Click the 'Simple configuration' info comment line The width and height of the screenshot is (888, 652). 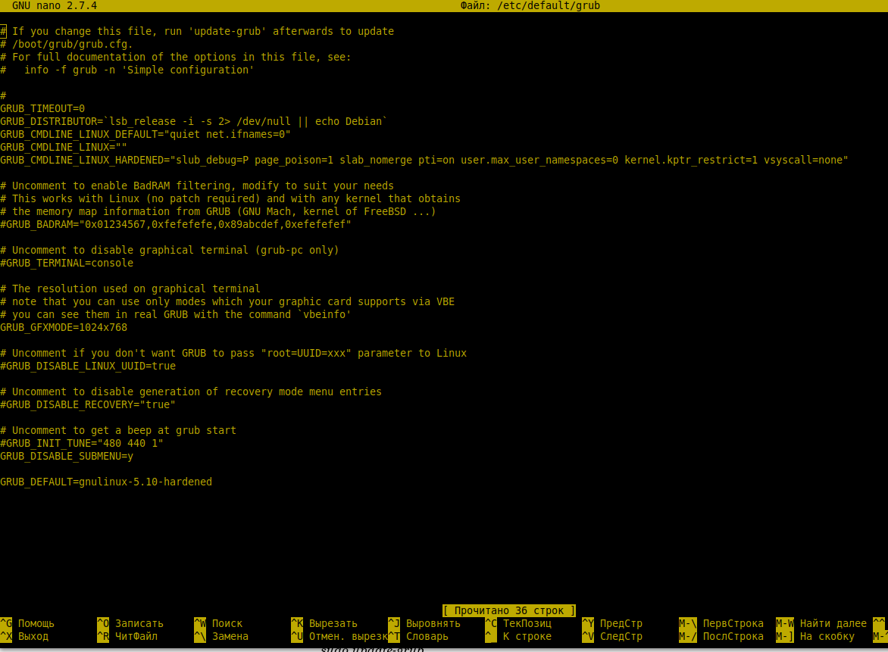click(127, 70)
